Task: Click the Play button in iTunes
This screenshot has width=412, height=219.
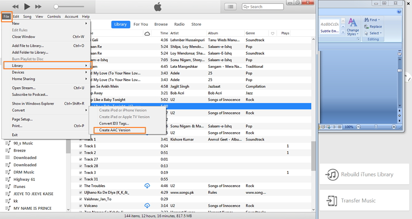Action: pos(27,7)
